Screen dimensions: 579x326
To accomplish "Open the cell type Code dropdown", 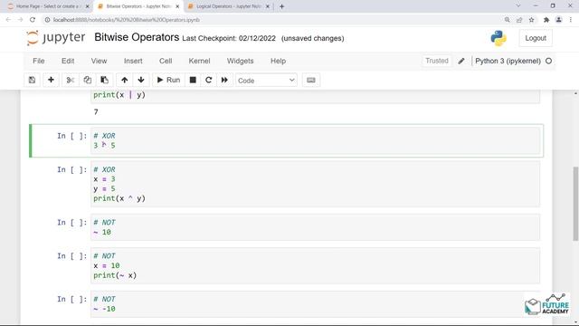I will (x=266, y=81).
